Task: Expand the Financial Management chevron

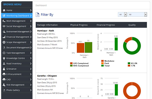Action: pos(31,37)
